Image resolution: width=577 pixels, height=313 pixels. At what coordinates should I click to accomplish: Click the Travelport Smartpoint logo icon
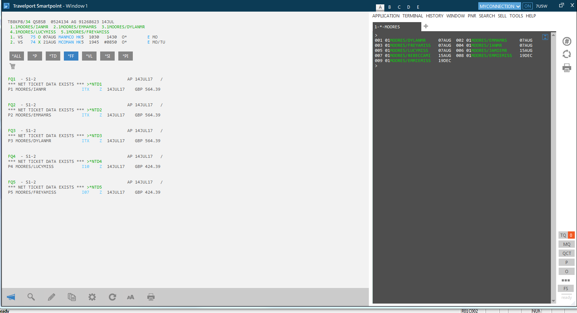click(x=7, y=6)
